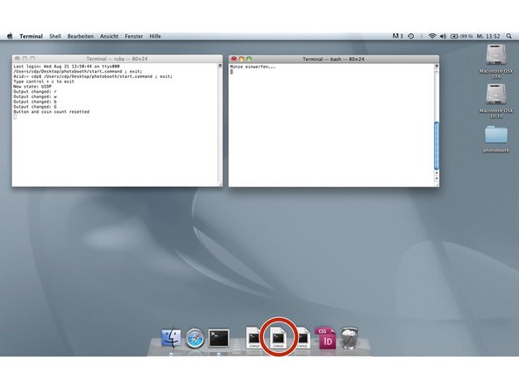Click the Wi-Fi status icon
Screen dimensions: 519x389
pos(432,36)
